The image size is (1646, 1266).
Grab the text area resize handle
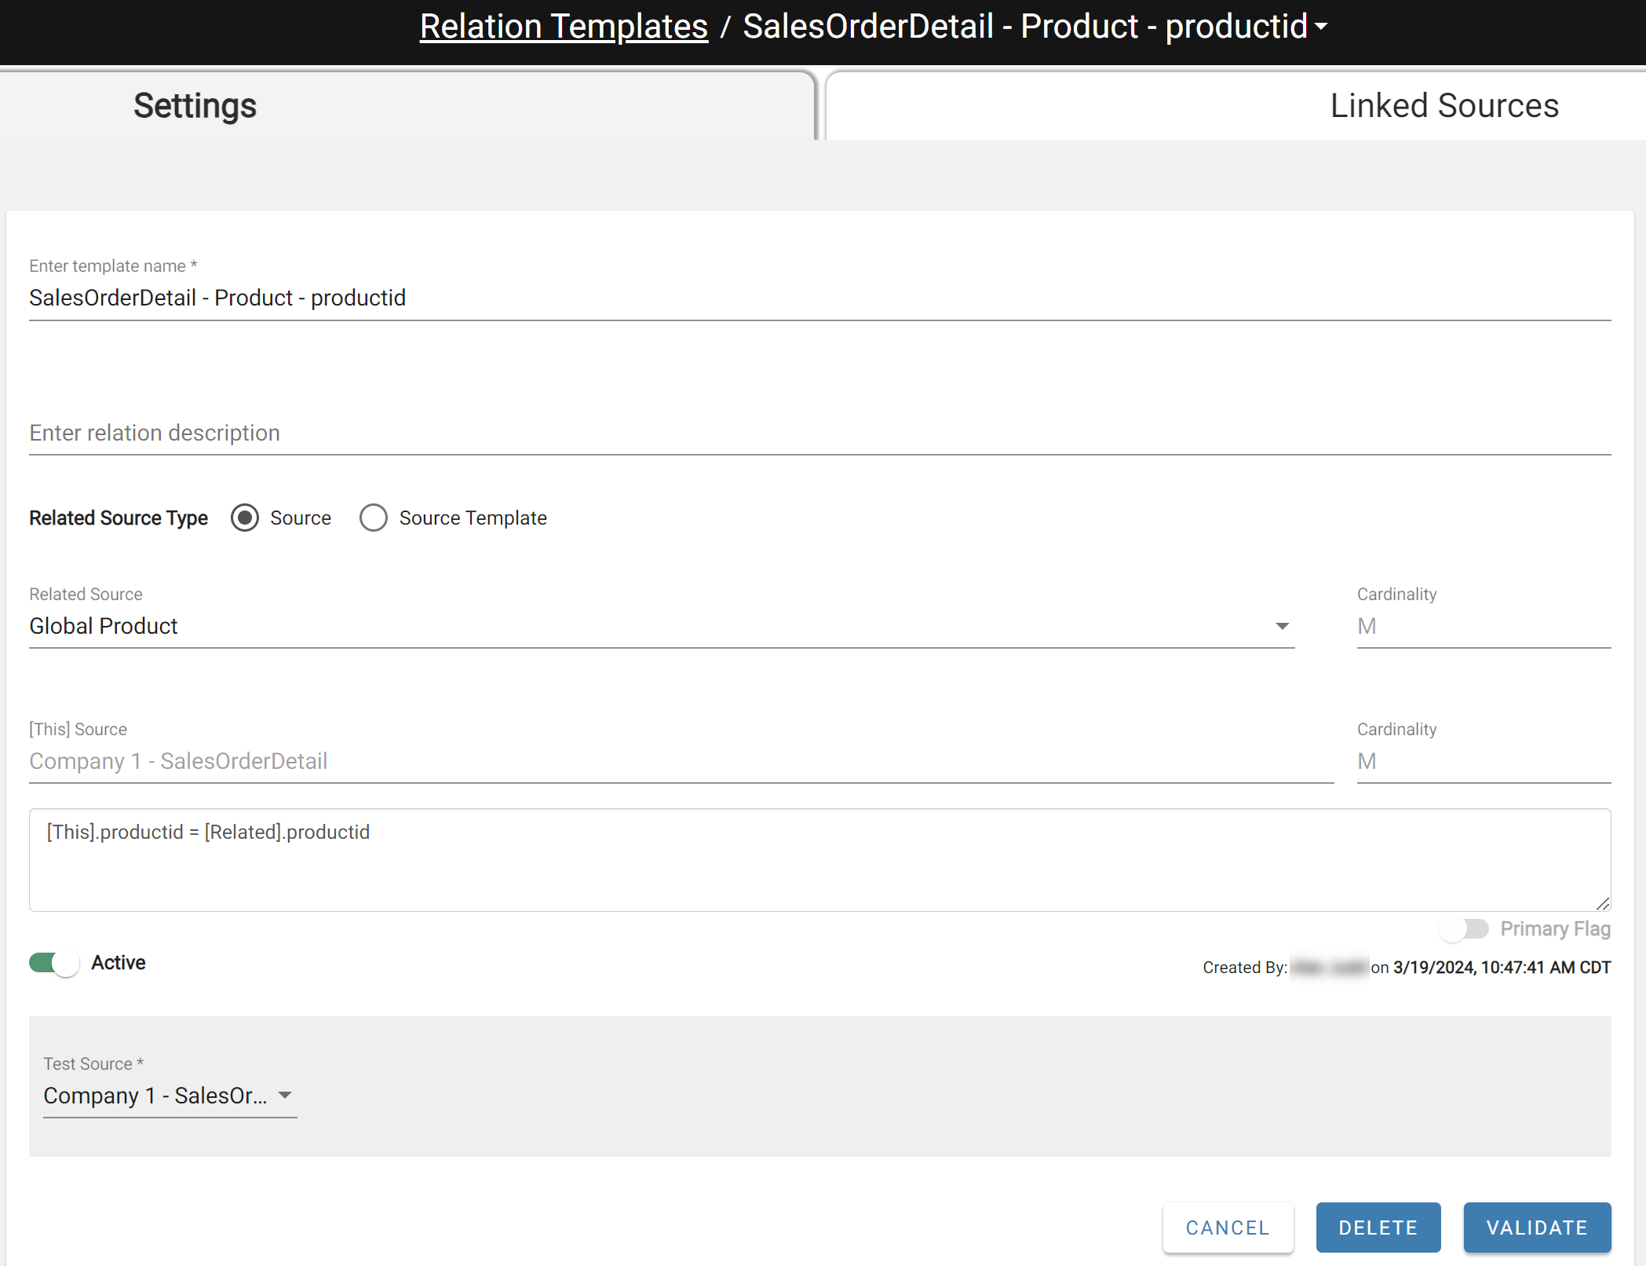tap(1603, 904)
